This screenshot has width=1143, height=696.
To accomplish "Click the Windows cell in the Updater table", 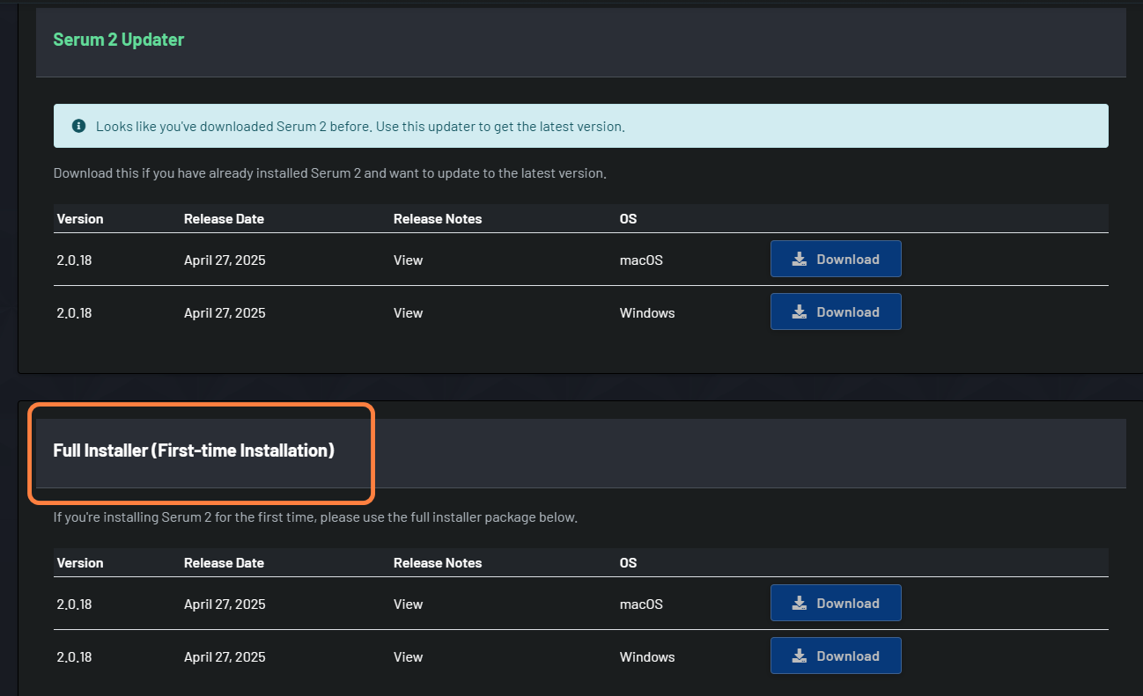I will tap(647, 313).
